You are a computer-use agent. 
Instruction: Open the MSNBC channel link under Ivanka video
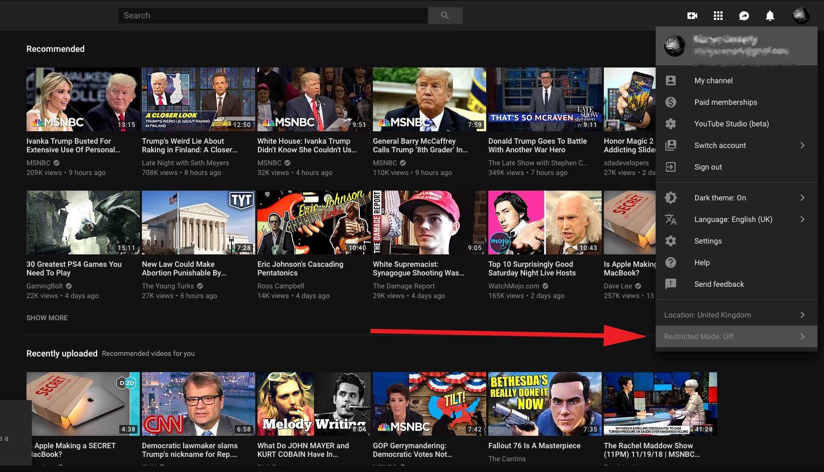(x=38, y=163)
